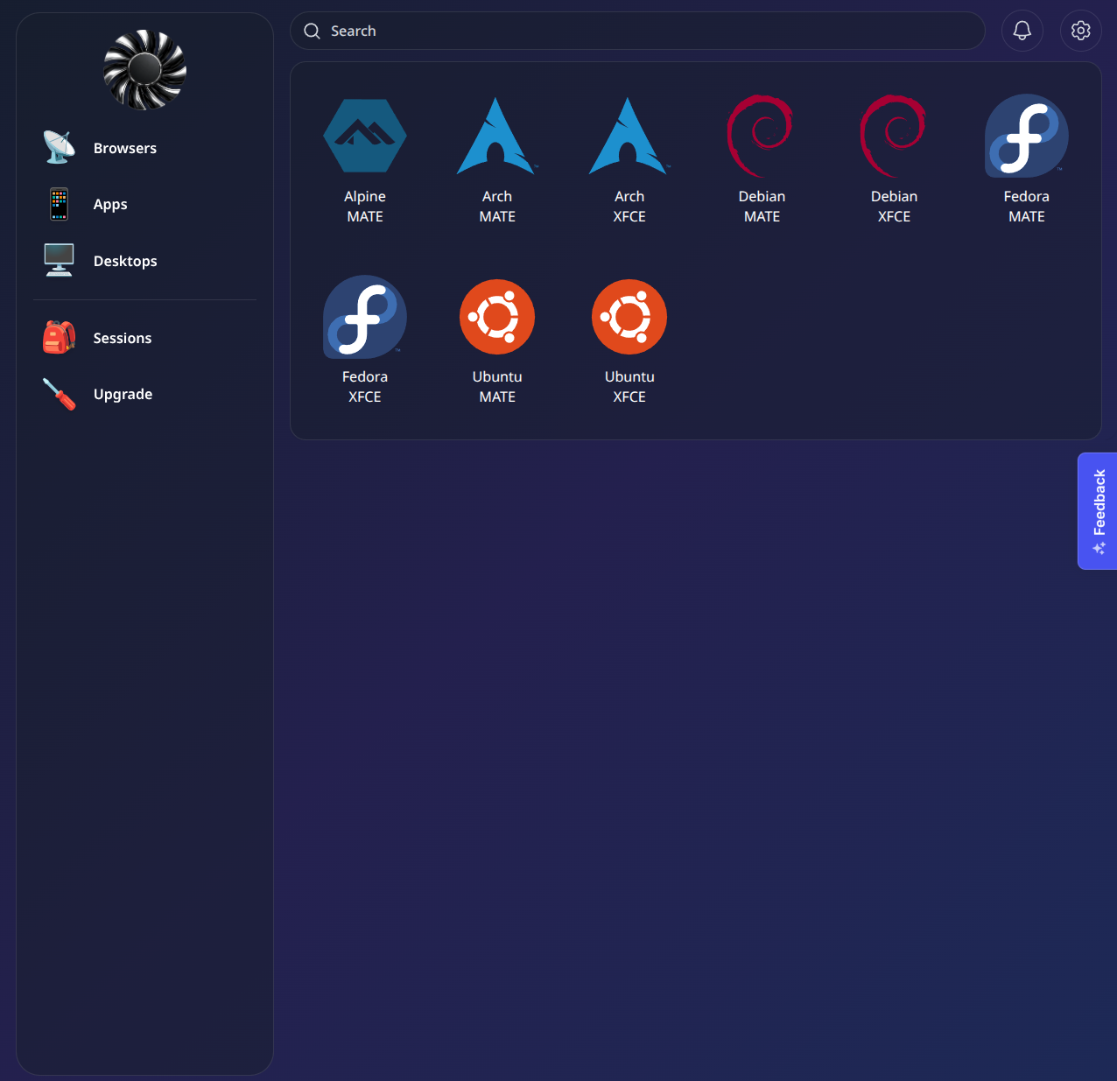Screen dimensions: 1117x1081
Task: Click the backpack Sessions icon
Action: tap(59, 337)
